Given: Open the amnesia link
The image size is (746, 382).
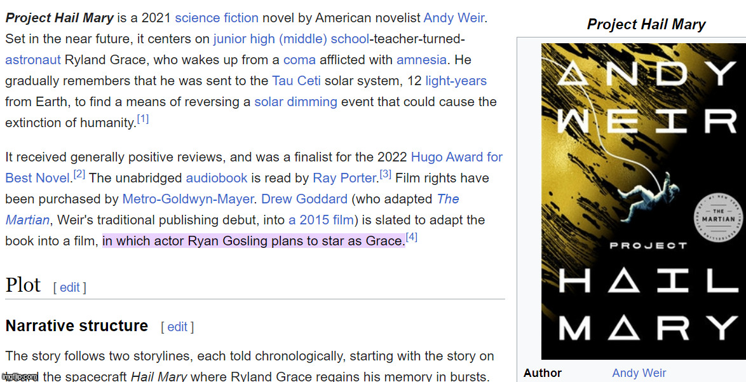Looking at the screenshot, I should click(x=421, y=60).
